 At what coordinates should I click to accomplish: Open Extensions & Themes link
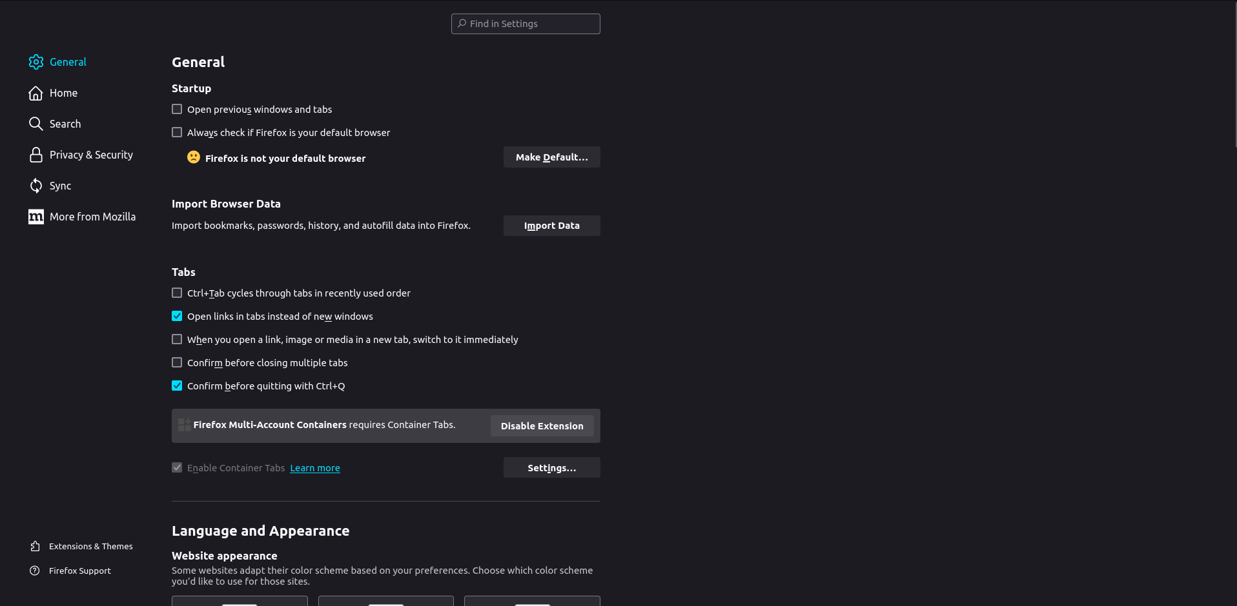[x=81, y=546]
